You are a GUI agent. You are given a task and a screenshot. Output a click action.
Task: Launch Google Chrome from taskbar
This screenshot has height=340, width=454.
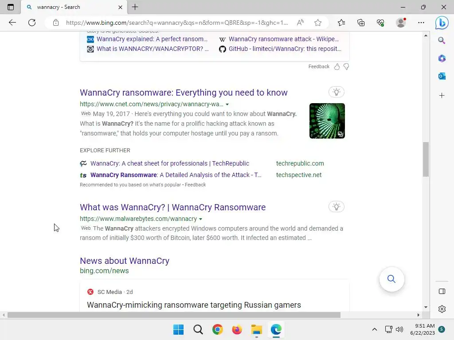(217, 329)
